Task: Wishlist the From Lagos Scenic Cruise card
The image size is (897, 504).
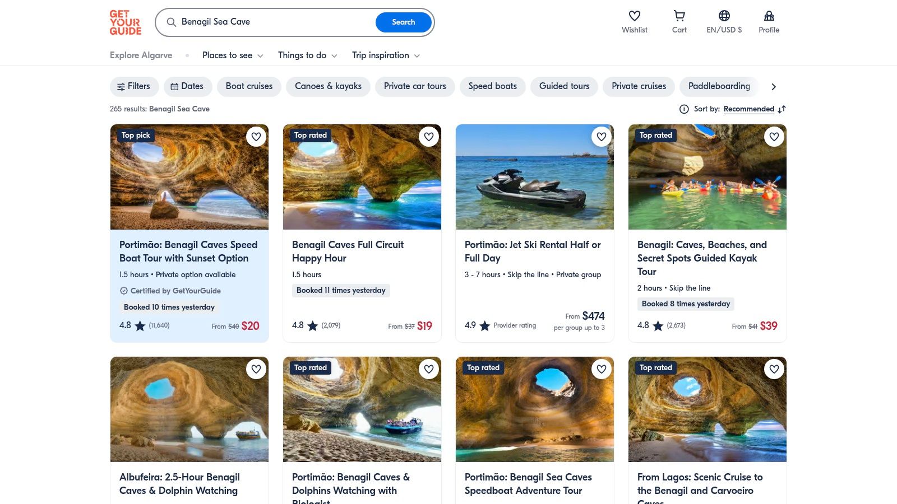Action: click(774, 369)
